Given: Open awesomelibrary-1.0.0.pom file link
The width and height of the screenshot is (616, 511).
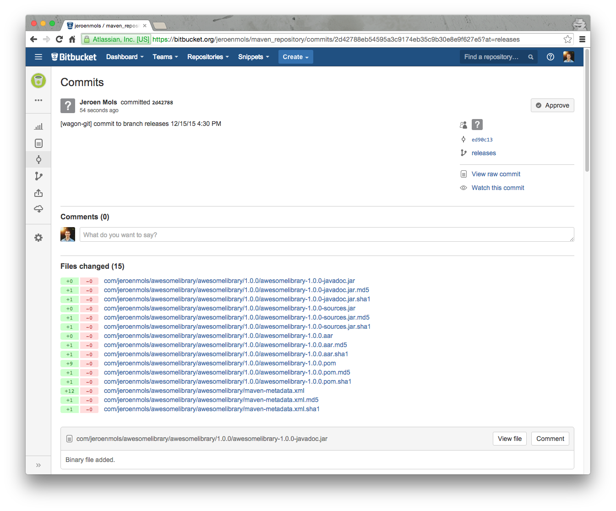Looking at the screenshot, I should point(220,363).
